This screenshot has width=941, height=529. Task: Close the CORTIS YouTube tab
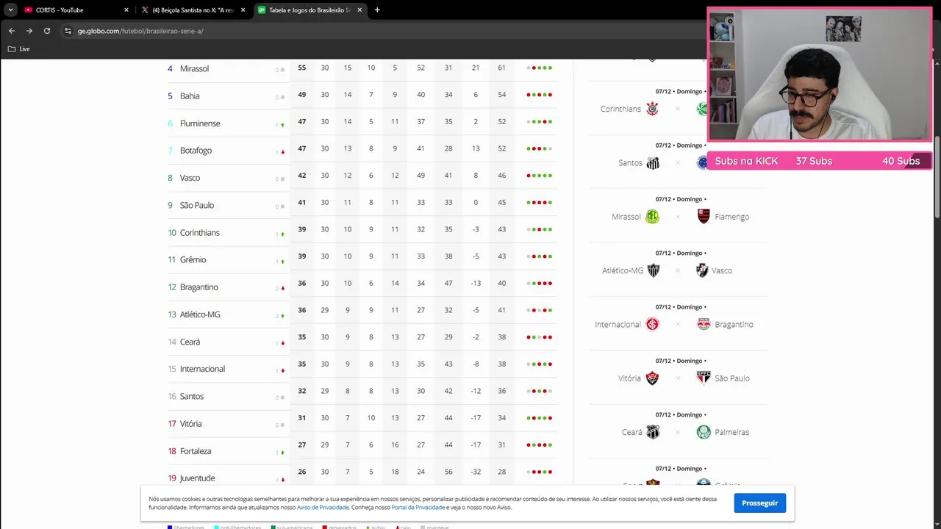[x=126, y=10]
